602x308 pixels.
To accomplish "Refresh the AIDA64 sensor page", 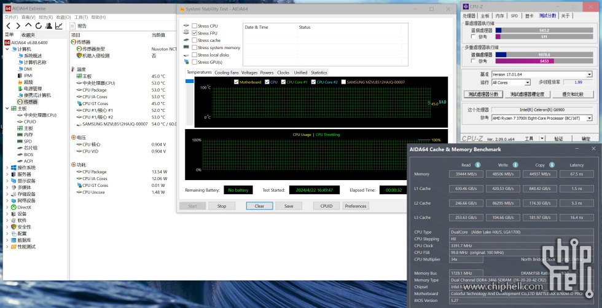I will tap(38, 26).
